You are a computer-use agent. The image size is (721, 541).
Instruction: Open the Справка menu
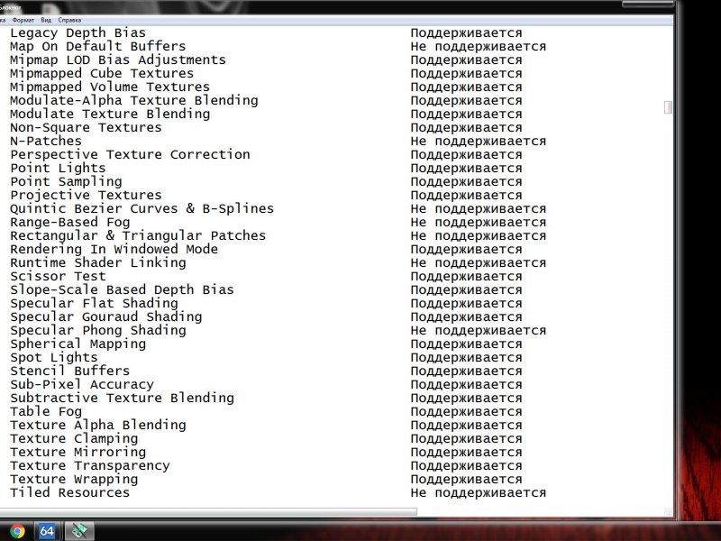(68, 19)
